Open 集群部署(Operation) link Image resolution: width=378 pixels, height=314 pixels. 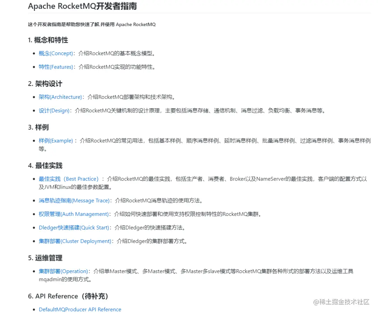pyautogui.click(x=63, y=271)
